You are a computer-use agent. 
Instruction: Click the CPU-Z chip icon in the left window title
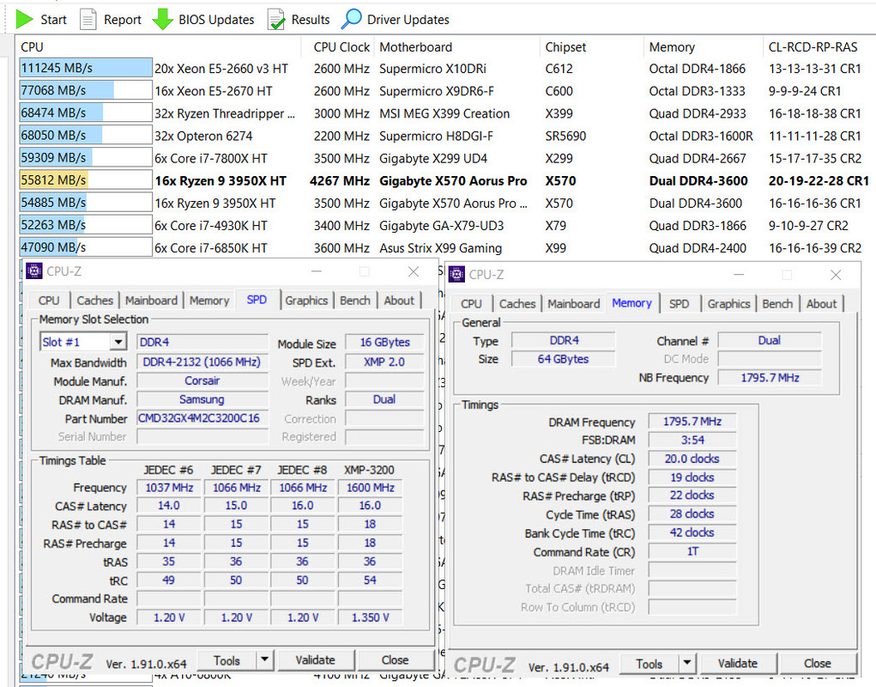click(x=34, y=271)
